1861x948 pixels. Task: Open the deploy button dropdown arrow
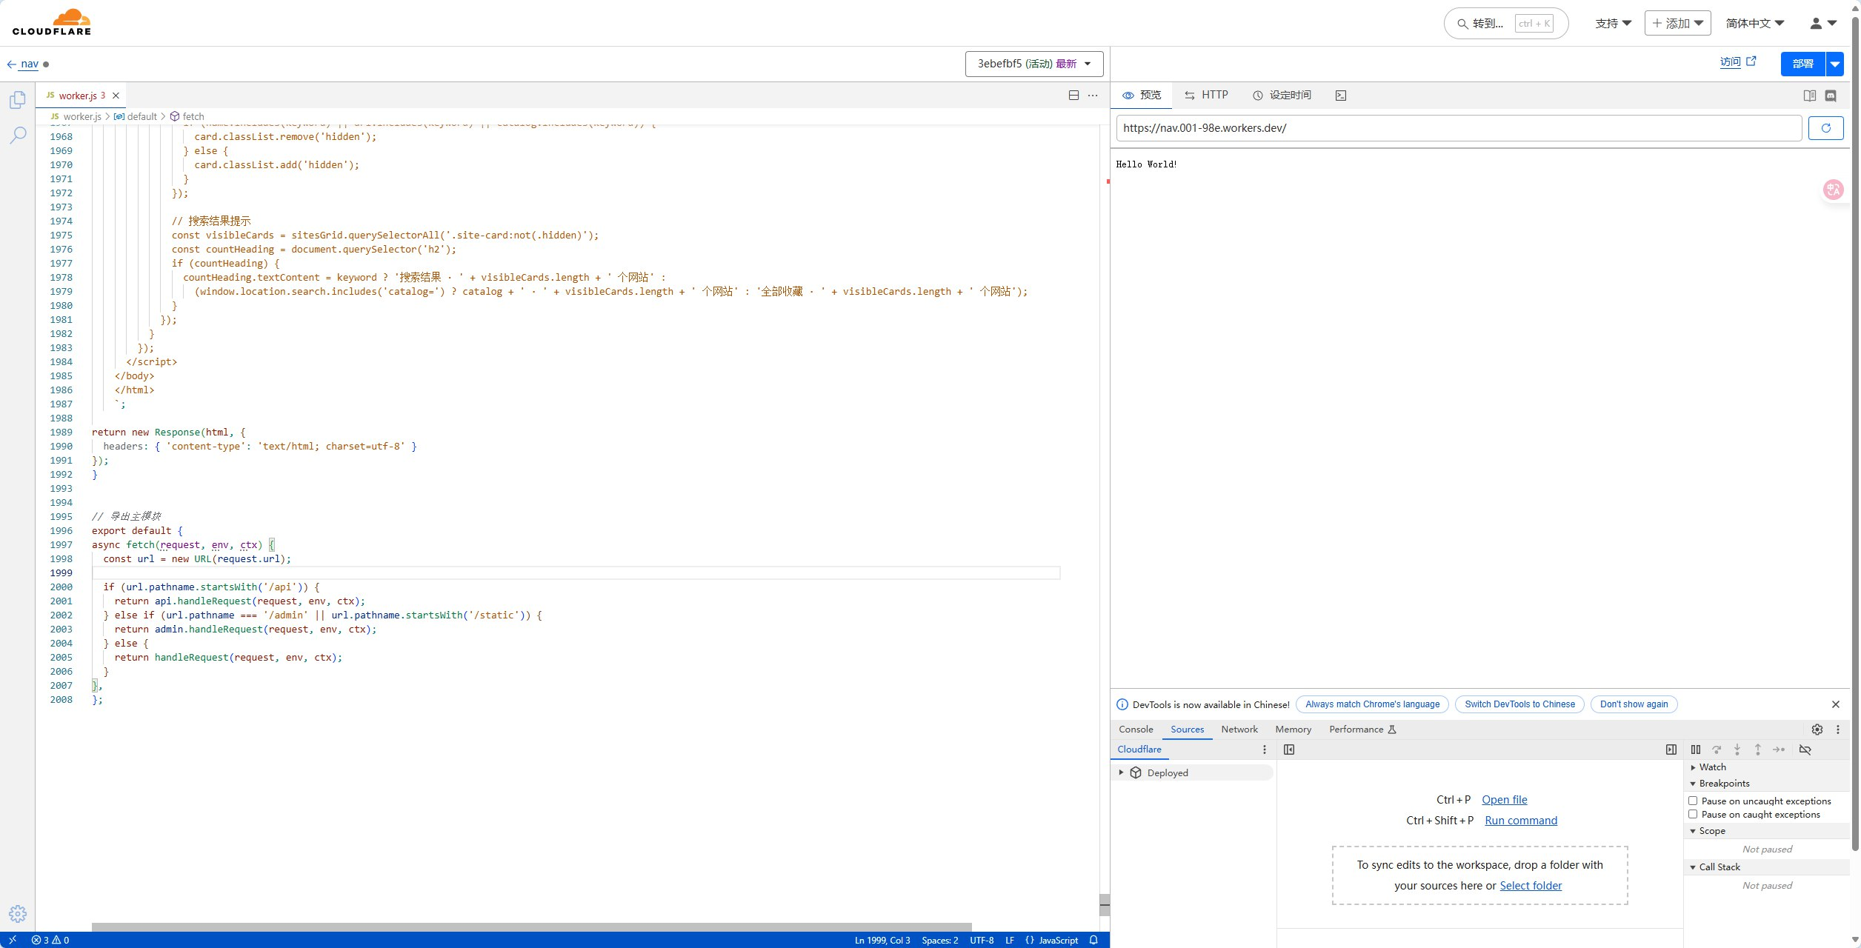tap(1835, 64)
